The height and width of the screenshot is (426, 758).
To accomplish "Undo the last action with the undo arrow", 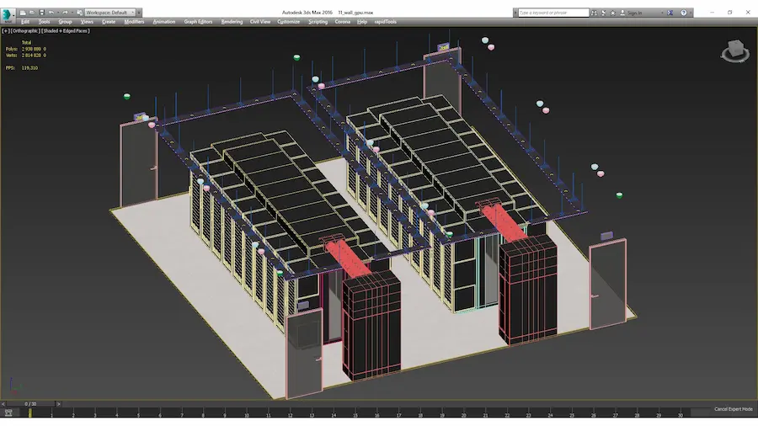I will [x=53, y=13].
